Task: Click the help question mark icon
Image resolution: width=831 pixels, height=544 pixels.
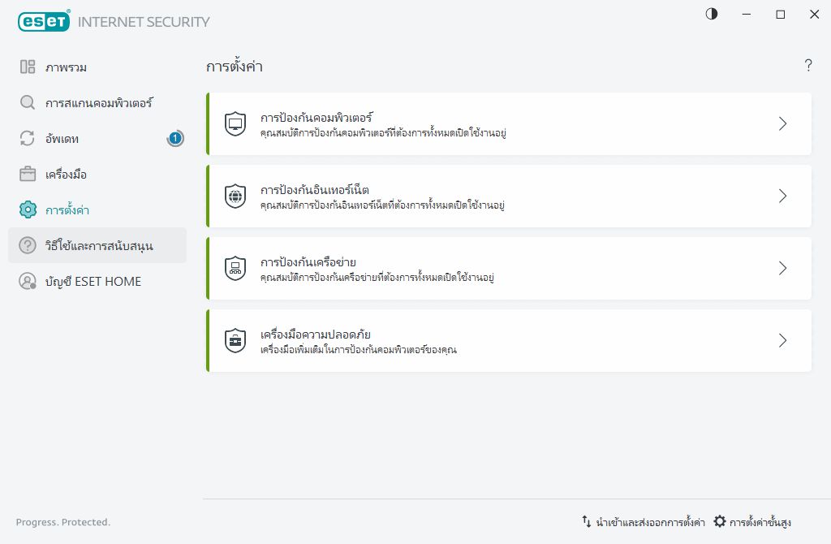Action: 808,67
